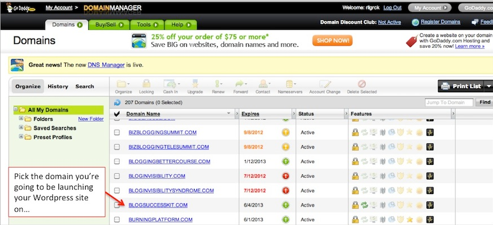Click the Not Active discount club link

pyautogui.click(x=389, y=22)
